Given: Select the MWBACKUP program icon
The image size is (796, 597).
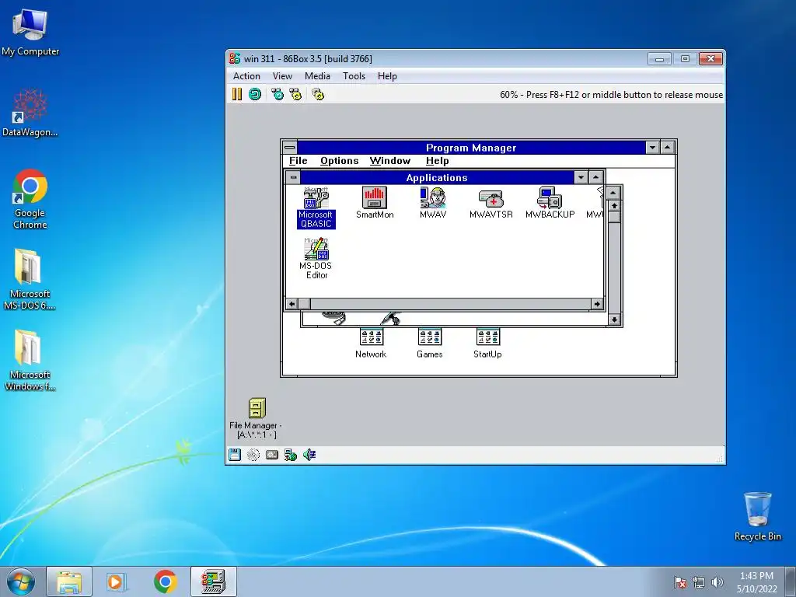Looking at the screenshot, I should (x=550, y=203).
